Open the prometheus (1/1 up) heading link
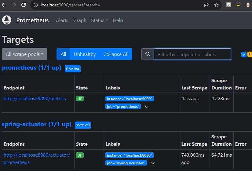 click(x=31, y=68)
